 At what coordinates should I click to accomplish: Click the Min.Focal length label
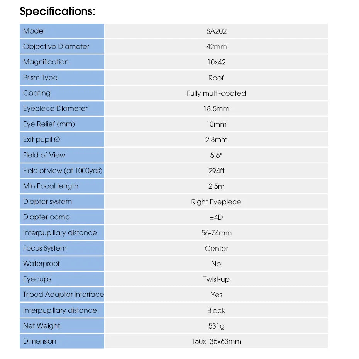pos(51,186)
